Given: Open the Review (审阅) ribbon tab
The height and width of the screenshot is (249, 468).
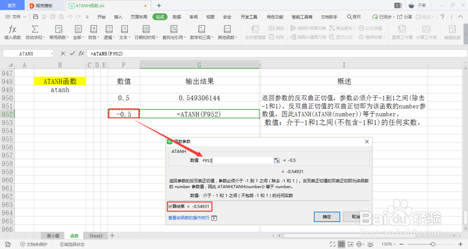Looking at the screenshot, I should pyautogui.click(x=193, y=17).
